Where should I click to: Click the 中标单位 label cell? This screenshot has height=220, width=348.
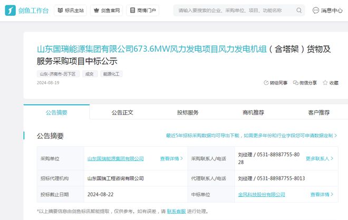pyautogui.click(x=211, y=195)
